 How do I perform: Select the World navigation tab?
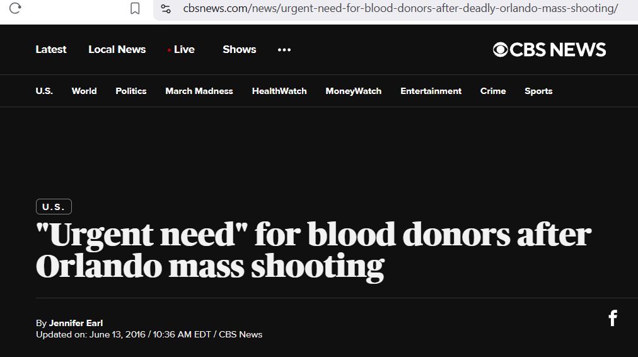coord(84,91)
